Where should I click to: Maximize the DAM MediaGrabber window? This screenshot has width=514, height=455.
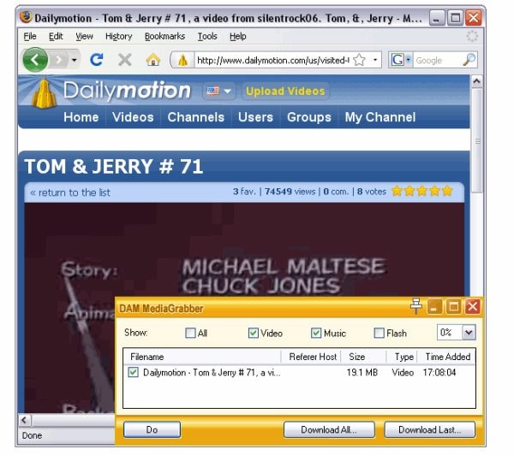pos(454,307)
